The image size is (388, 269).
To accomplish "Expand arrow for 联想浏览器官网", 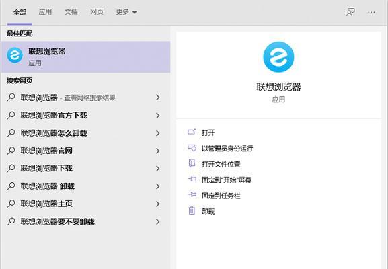I will click(157, 151).
